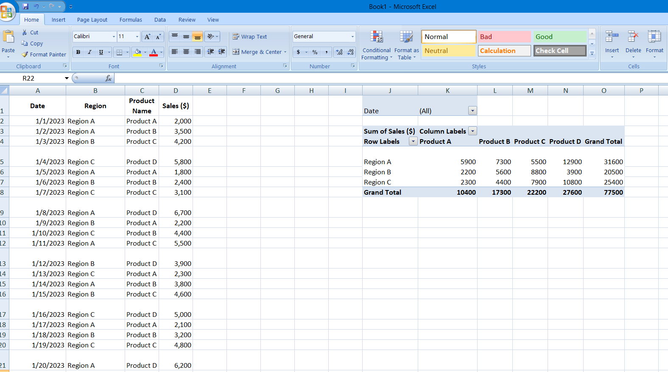Click the Grow Font icon
This screenshot has height=372, width=668.
click(147, 36)
